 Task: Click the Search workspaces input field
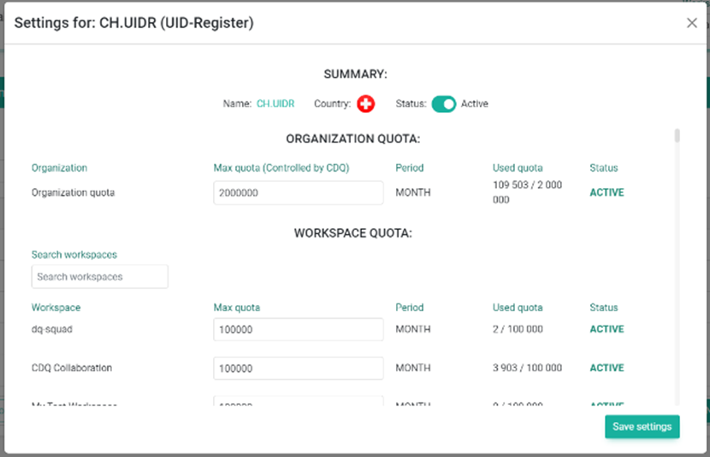[x=99, y=277]
